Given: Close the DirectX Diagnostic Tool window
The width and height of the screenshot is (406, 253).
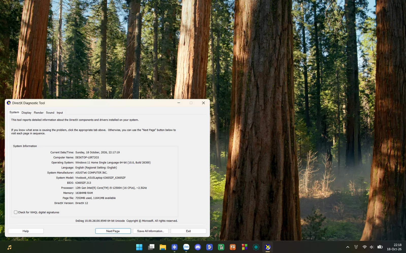Looking at the screenshot, I should (x=204, y=103).
